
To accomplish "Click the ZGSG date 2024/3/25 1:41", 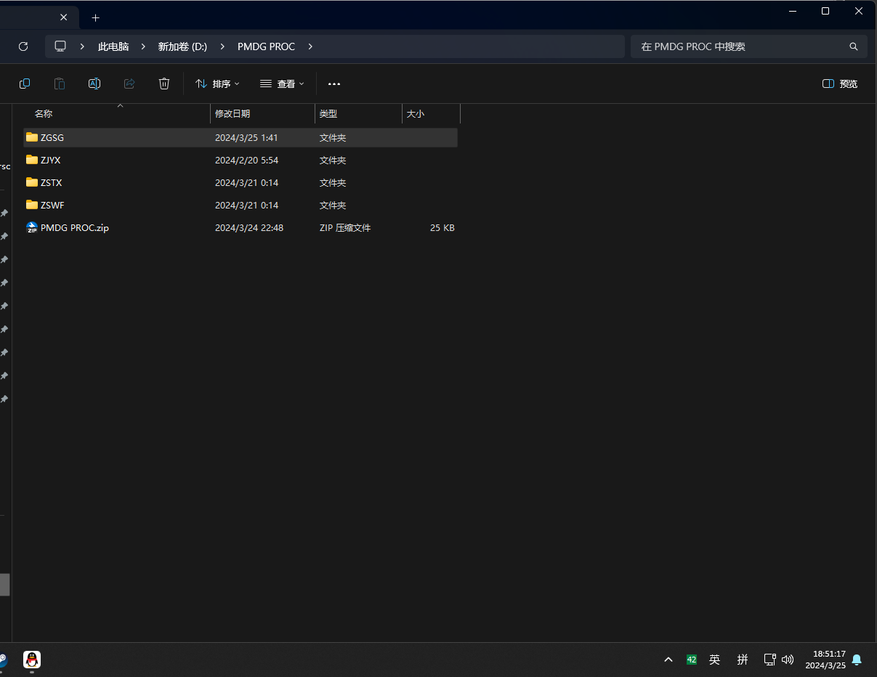I will tap(246, 137).
